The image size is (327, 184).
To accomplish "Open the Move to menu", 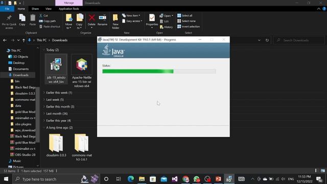I will pyautogui.click(x=69, y=21).
